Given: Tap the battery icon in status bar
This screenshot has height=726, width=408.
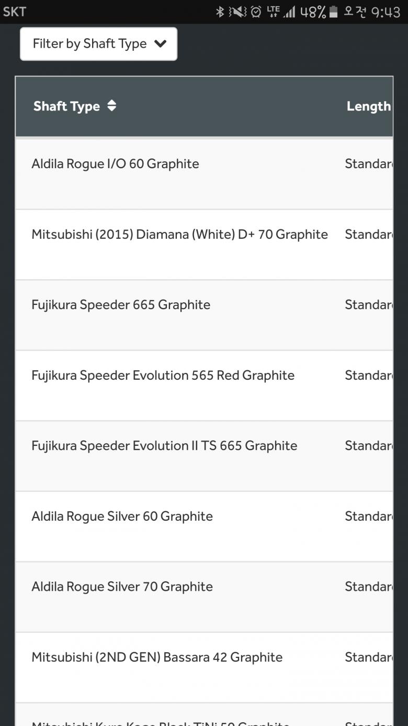Looking at the screenshot, I should 333,12.
